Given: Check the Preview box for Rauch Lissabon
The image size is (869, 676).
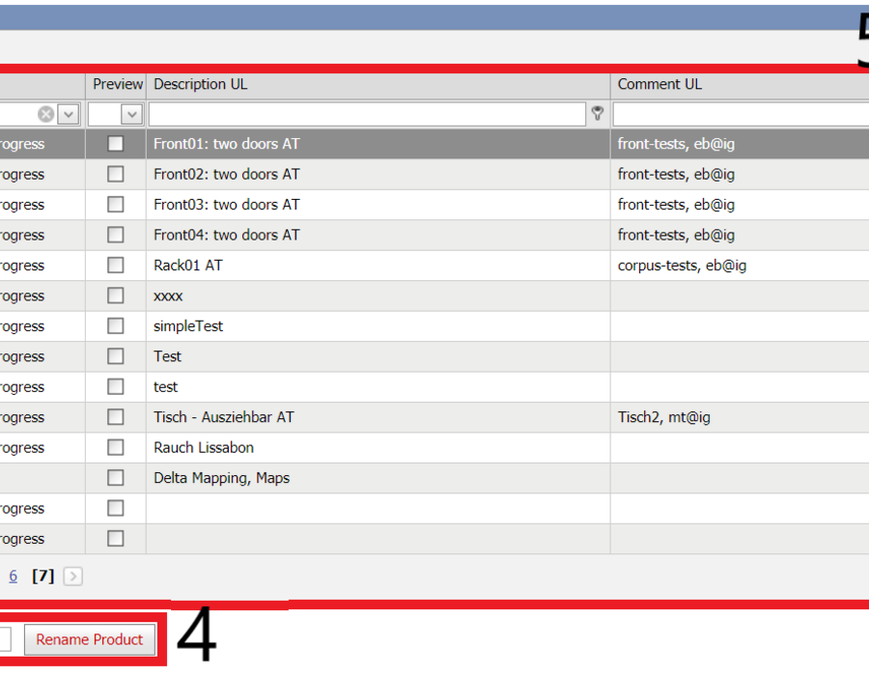Looking at the screenshot, I should coord(115,447).
